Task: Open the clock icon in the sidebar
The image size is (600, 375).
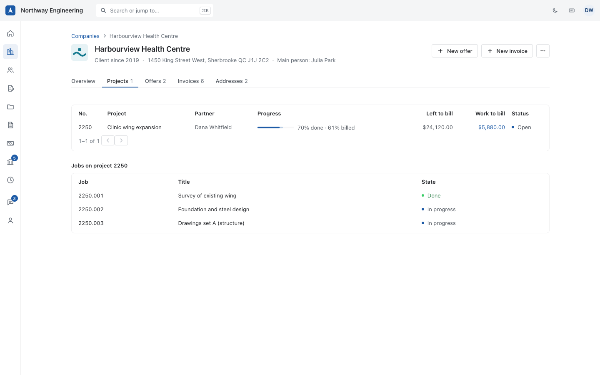Action: click(10, 180)
